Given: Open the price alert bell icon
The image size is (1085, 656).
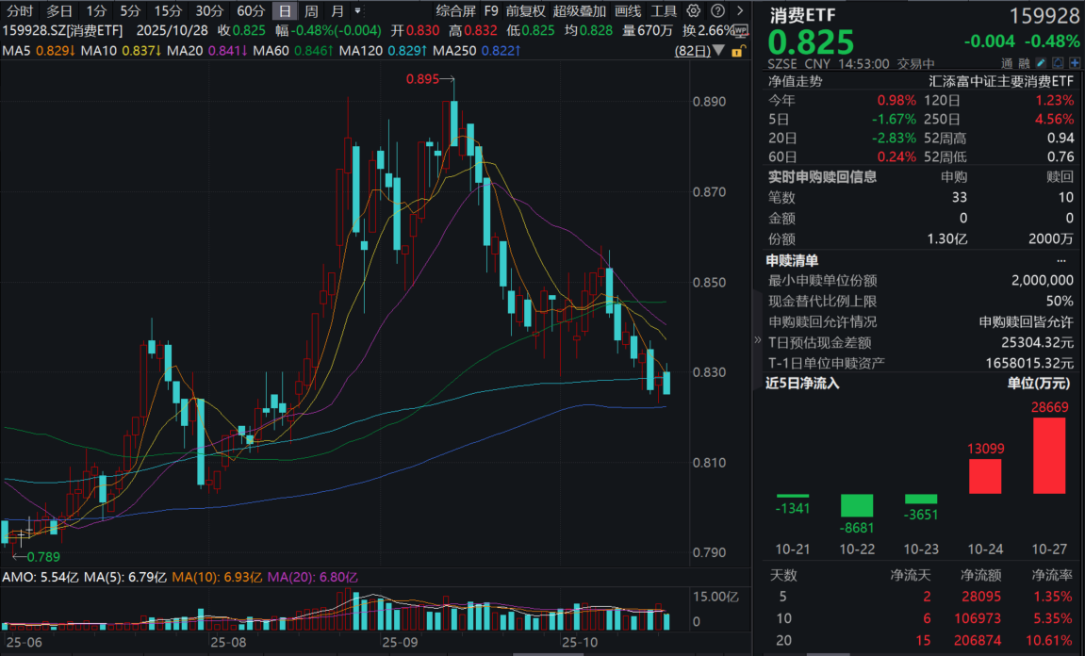Looking at the screenshot, I should pyautogui.click(x=1059, y=62).
